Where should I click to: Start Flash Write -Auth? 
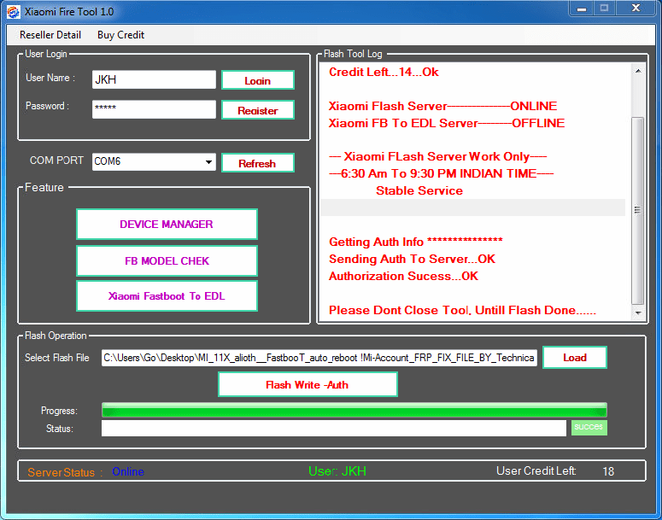click(x=308, y=384)
